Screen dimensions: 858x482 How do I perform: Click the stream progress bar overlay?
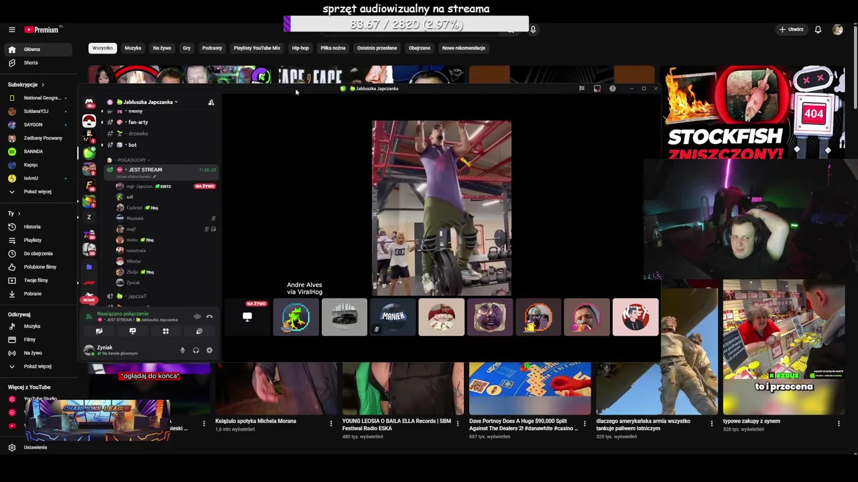pos(406,24)
